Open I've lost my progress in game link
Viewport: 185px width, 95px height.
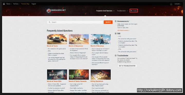(x=56, y=88)
